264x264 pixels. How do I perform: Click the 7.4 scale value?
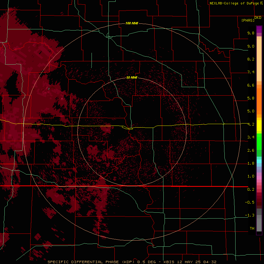coord(251,72)
